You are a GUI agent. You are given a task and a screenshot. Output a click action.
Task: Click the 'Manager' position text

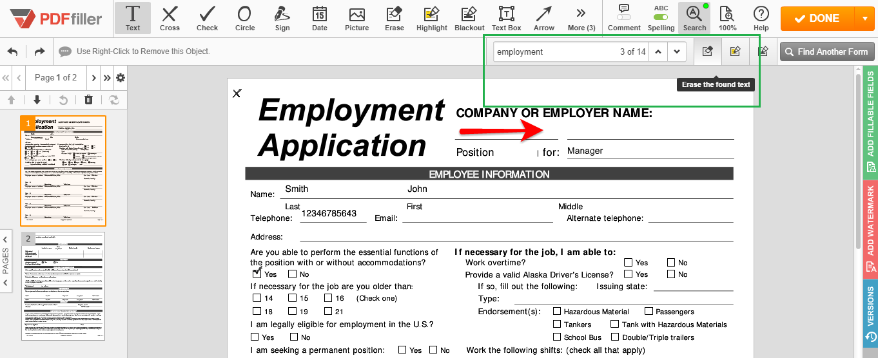585,151
